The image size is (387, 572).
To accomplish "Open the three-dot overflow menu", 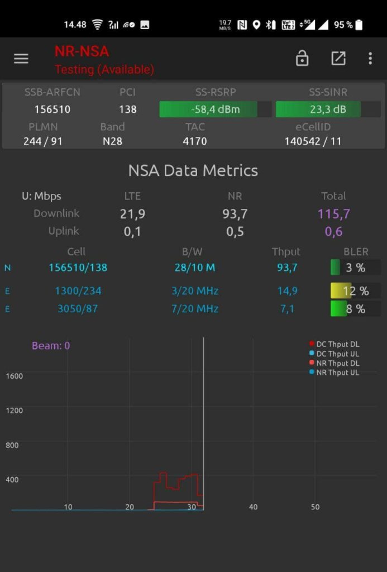I will 370,59.
